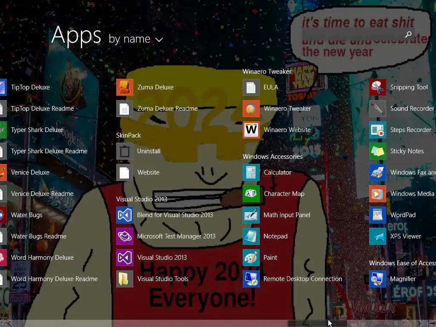Screen dimensions: 436x327
Task: Click the Windows Accessories group header
Action: [x=272, y=157]
